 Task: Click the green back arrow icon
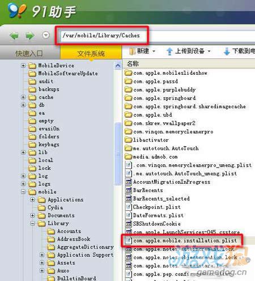pos(14,35)
